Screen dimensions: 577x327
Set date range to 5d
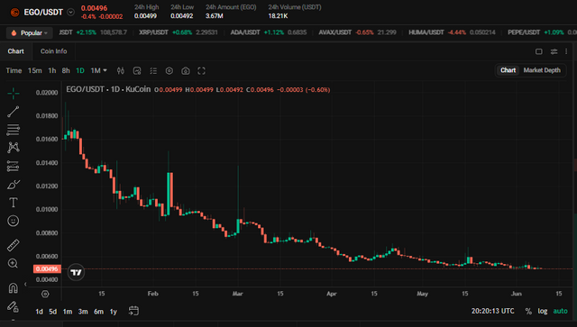point(52,312)
